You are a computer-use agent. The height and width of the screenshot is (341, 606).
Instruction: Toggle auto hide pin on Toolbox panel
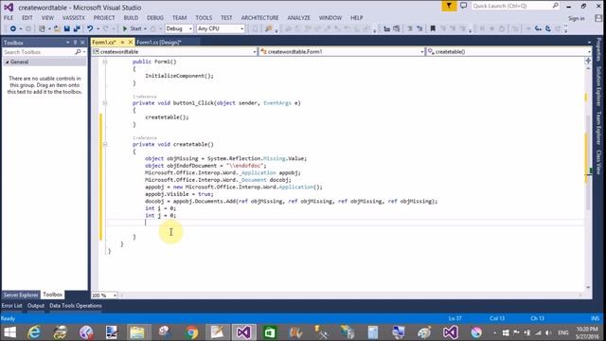(x=75, y=43)
